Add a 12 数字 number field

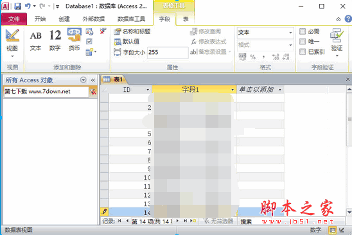pos(55,41)
